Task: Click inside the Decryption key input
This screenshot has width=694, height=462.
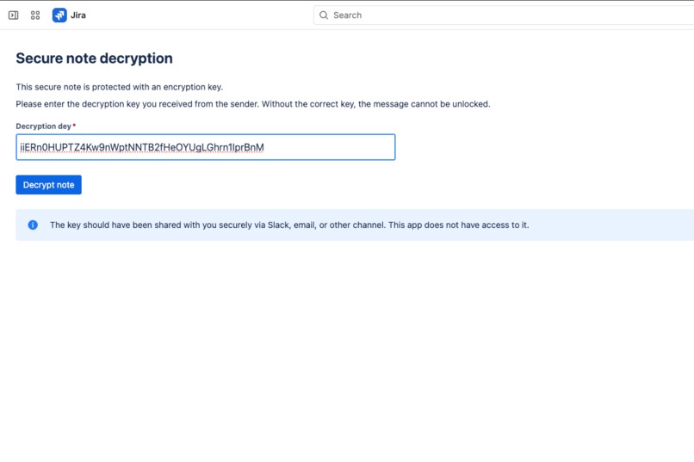Action: (206, 147)
